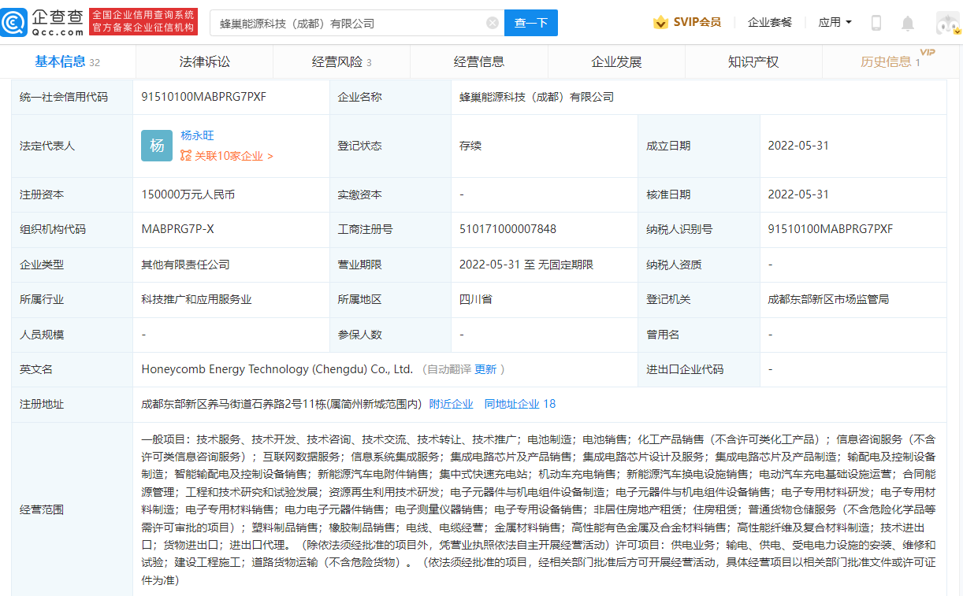Screen dimensions: 963x596
Task: Click the 杨永旺 name link
Action: [x=197, y=135]
